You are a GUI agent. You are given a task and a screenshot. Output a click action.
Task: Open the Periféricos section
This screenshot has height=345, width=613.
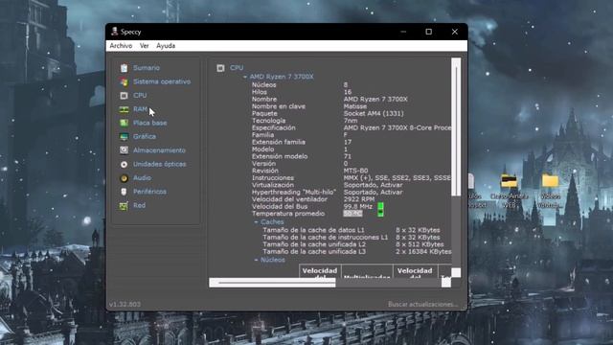[149, 192]
